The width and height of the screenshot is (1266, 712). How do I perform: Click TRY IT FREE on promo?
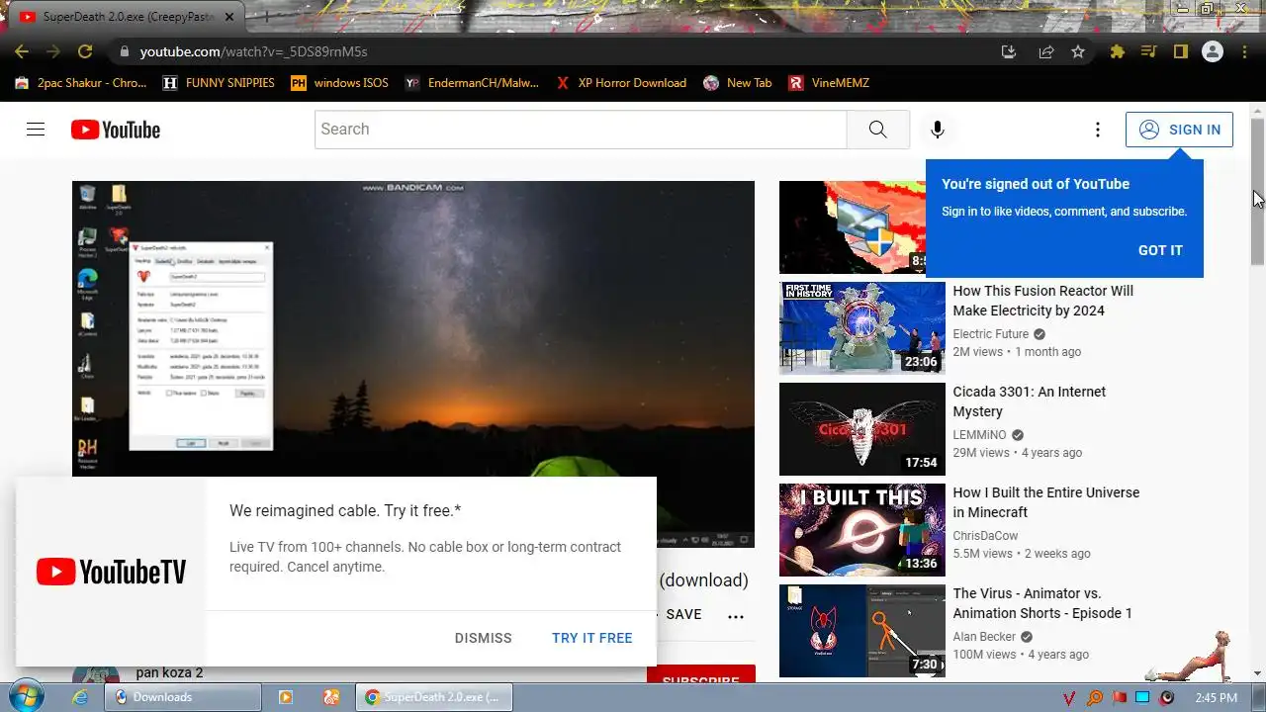click(591, 638)
